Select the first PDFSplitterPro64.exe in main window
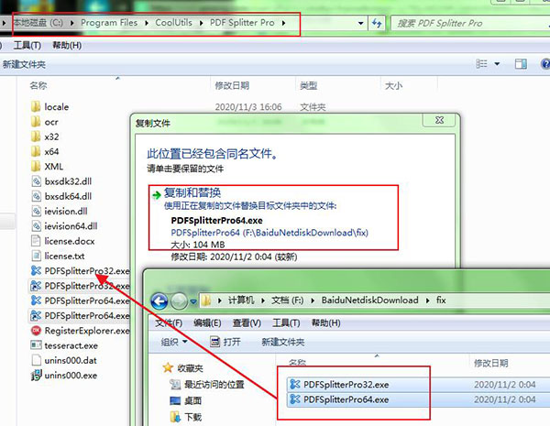Image resolution: width=550 pixels, height=426 pixels. click(81, 300)
